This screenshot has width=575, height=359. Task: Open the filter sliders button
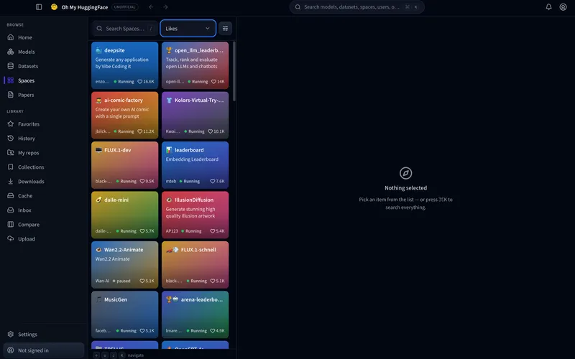(x=225, y=28)
